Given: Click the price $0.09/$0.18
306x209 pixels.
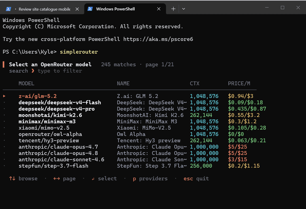Looking at the screenshot, I should tap(245, 102).
